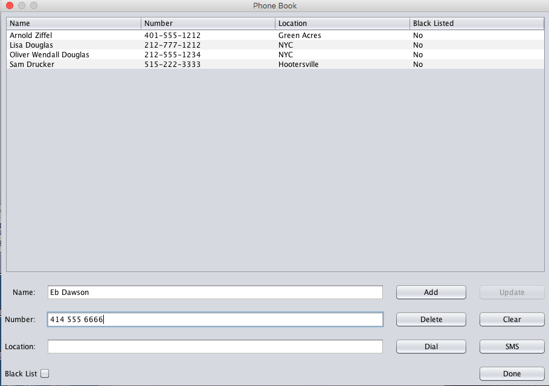Sort by the Name column header
The height and width of the screenshot is (386, 549).
pyautogui.click(x=74, y=24)
